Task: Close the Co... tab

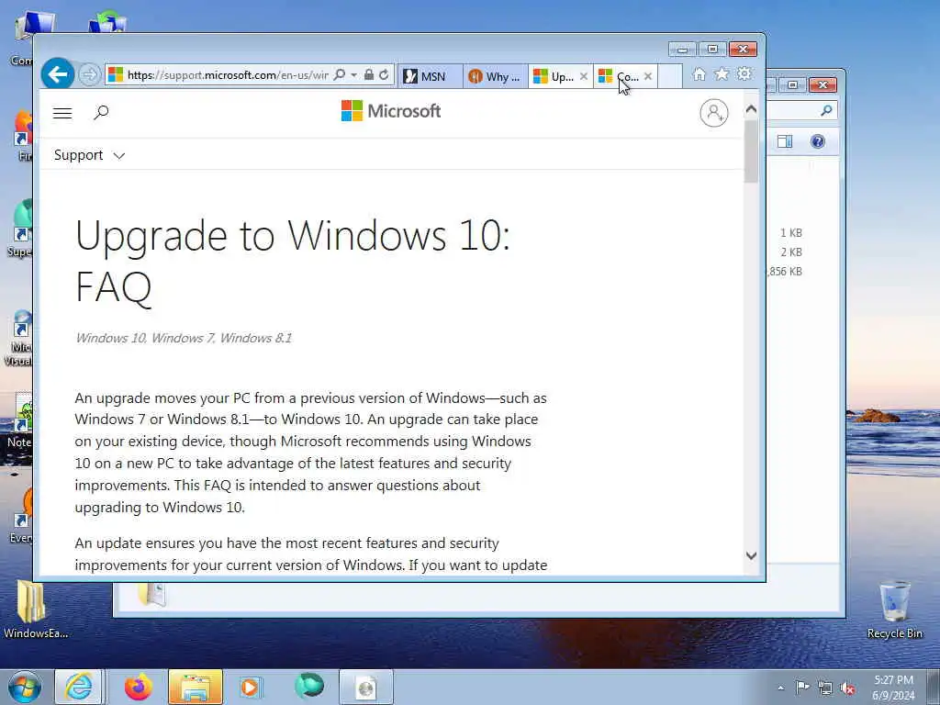Action: (x=647, y=76)
